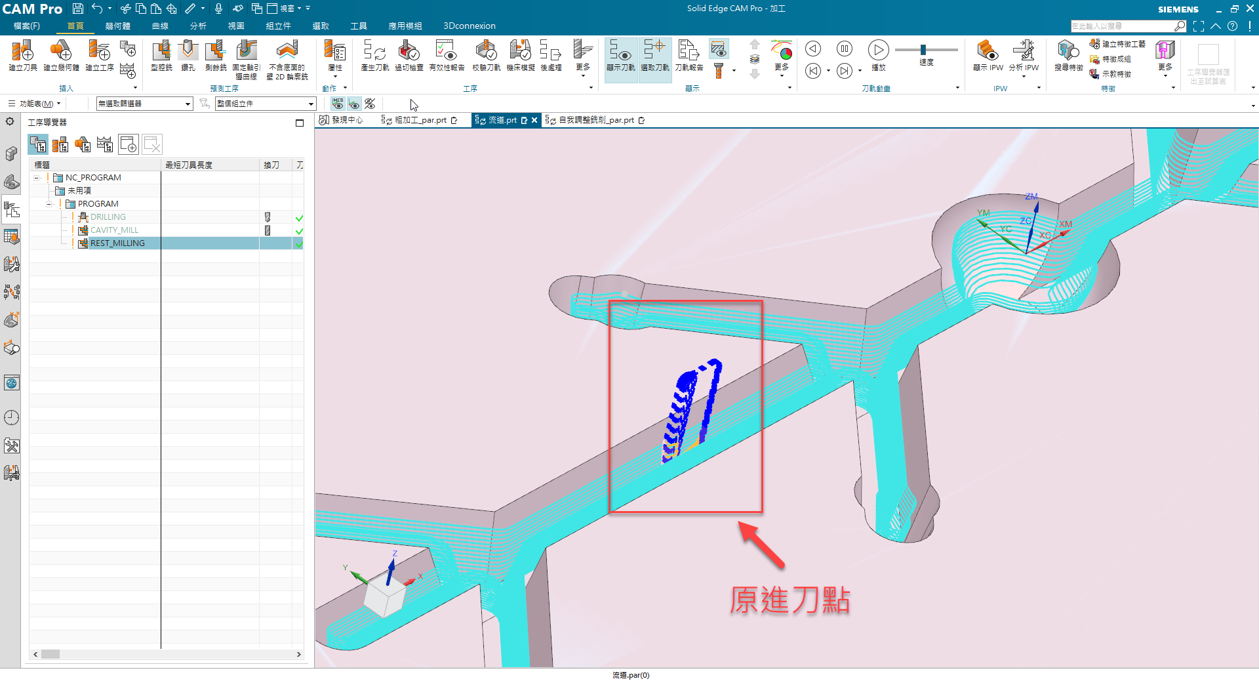
Task: Click rewind to start animation button
Action: point(813,71)
